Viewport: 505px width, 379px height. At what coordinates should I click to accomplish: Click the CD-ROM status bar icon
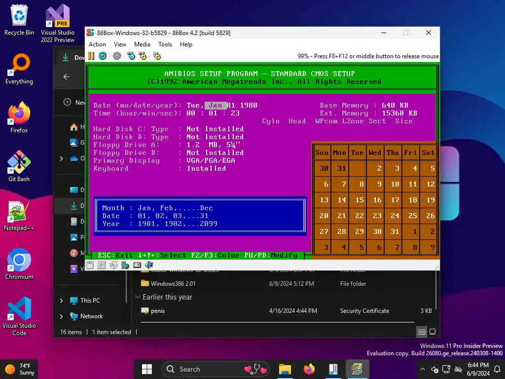click(x=113, y=265)
